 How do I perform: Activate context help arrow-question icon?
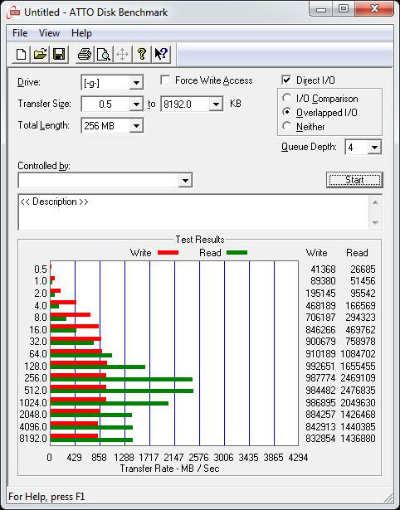tap(161, 54)
